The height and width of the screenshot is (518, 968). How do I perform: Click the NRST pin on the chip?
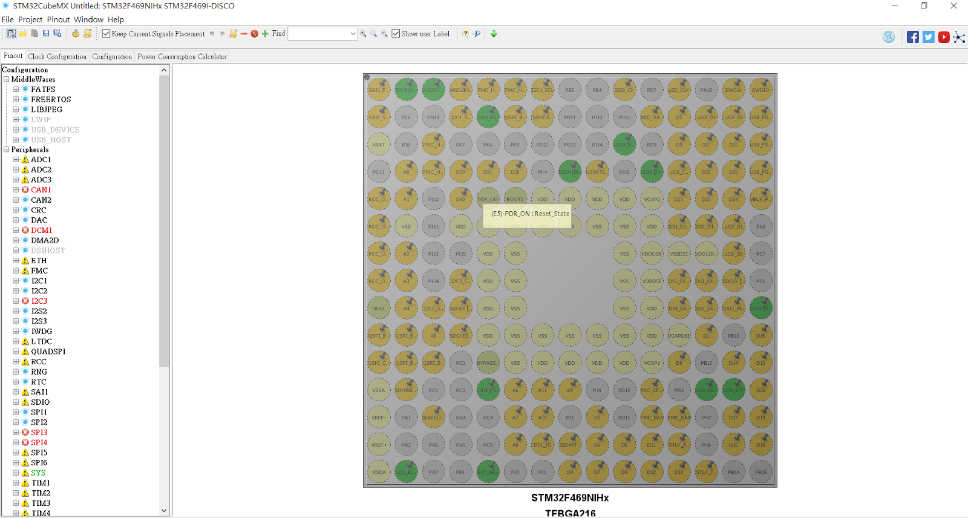[379, 309]
